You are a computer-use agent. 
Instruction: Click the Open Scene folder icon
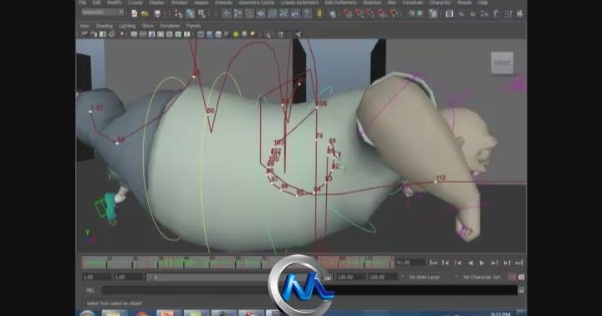pos(145,14)
